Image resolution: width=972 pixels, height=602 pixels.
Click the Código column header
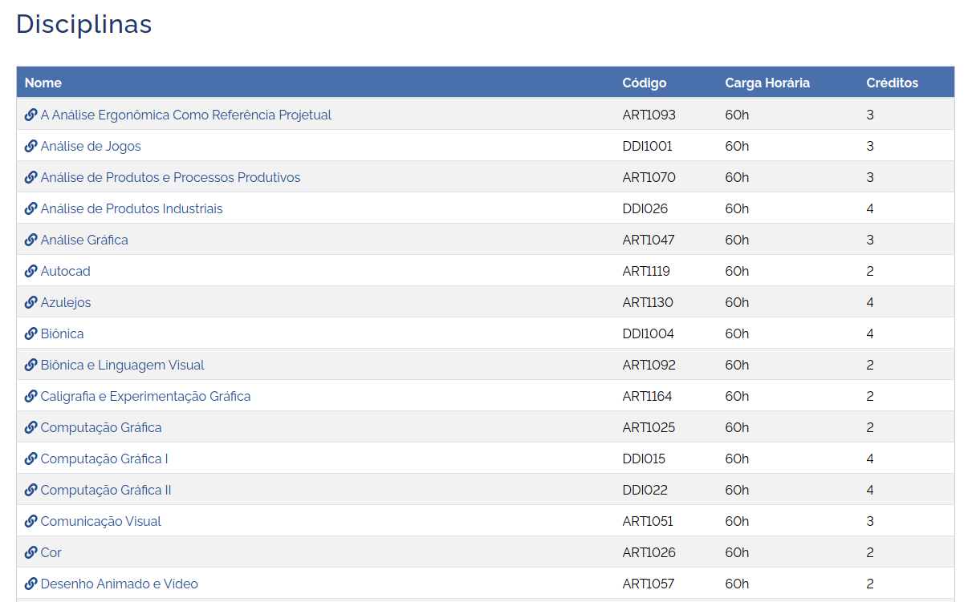coord(644,83)
